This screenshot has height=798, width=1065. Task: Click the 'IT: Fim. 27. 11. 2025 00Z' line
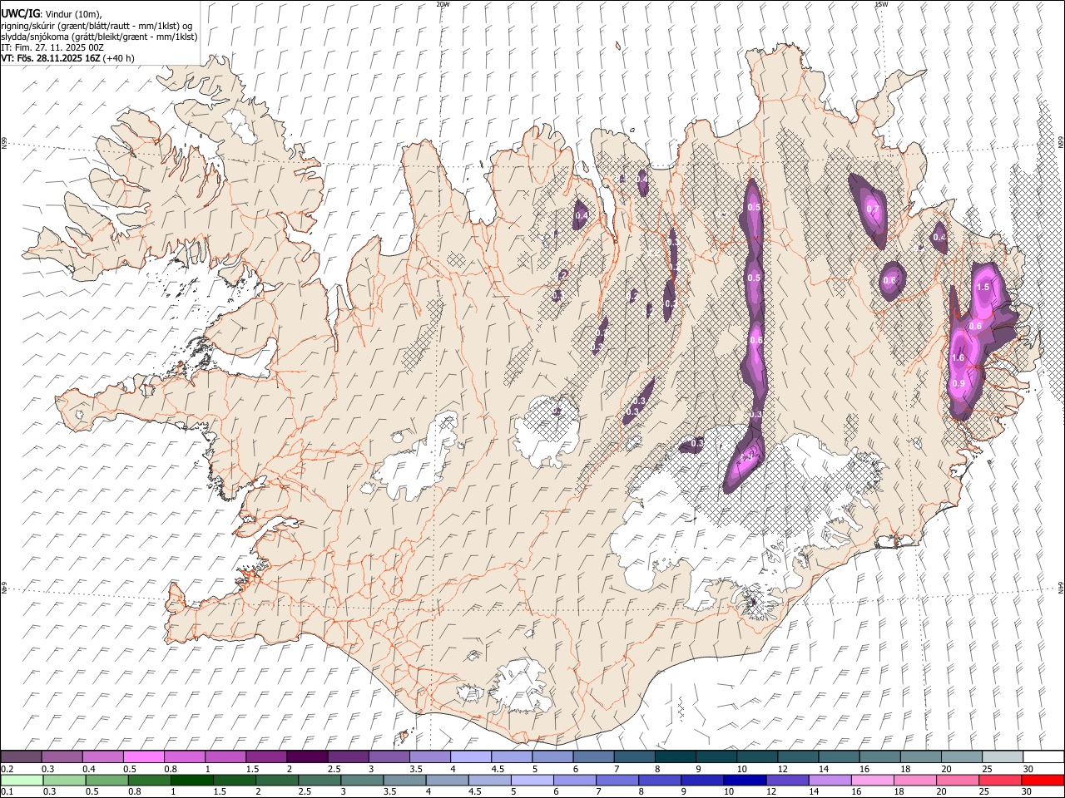52,47
